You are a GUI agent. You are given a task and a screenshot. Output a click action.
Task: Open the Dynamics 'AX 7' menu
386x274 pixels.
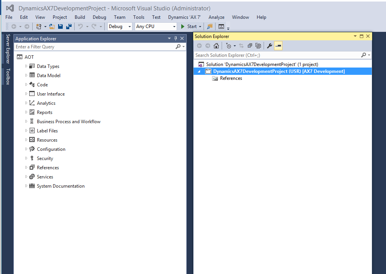(184, 17)
